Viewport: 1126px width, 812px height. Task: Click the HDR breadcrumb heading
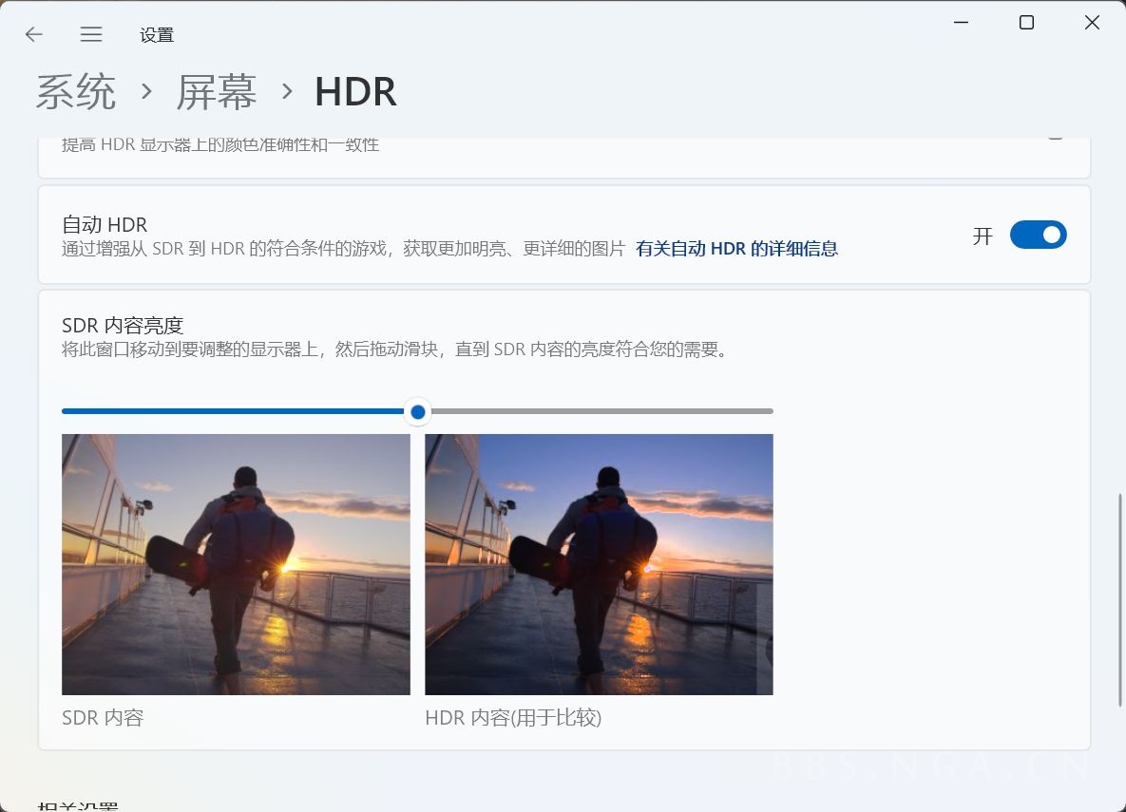pos(355,91)
